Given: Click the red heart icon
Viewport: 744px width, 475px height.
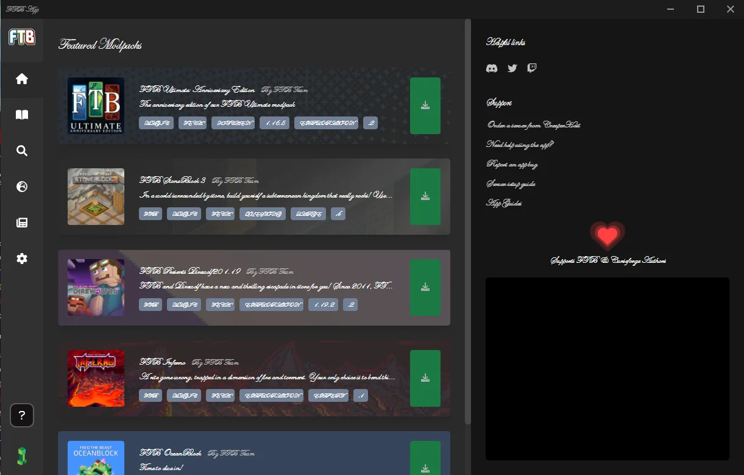Looking at the screenshot, I should point(608,236).
